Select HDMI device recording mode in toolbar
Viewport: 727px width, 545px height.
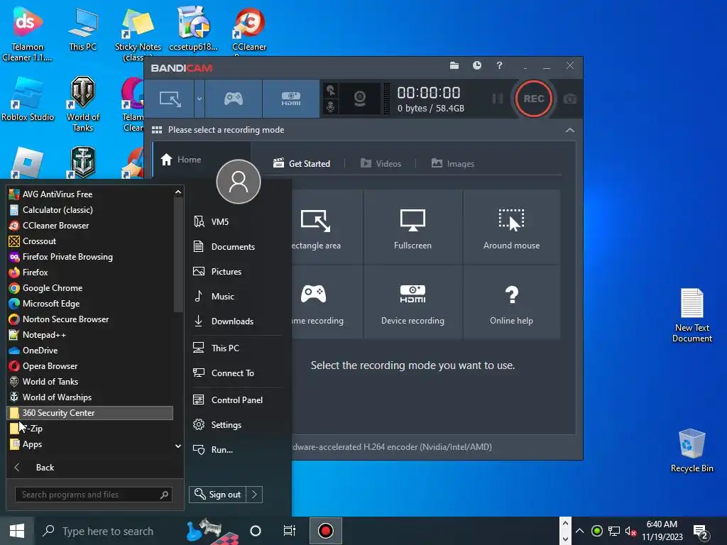(290, 99)
